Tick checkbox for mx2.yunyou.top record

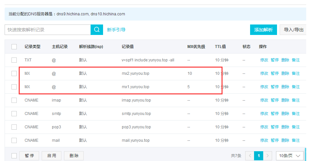click(14, 73)
